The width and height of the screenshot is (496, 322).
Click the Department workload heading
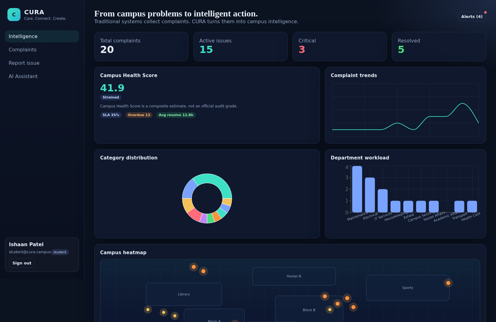[x=360, y=158]
